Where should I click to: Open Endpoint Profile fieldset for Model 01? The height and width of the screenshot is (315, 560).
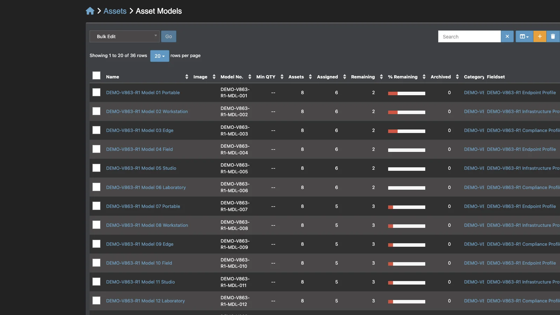[x=521, y=92]
